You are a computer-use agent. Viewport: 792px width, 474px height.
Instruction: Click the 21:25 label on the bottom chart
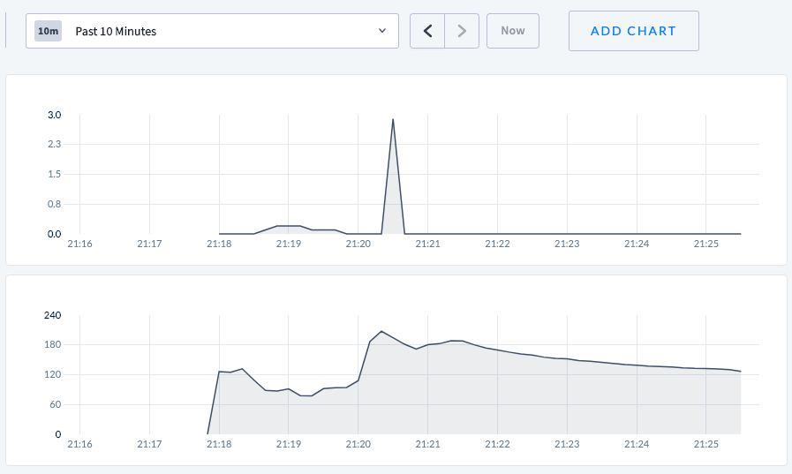pos(706,444)
